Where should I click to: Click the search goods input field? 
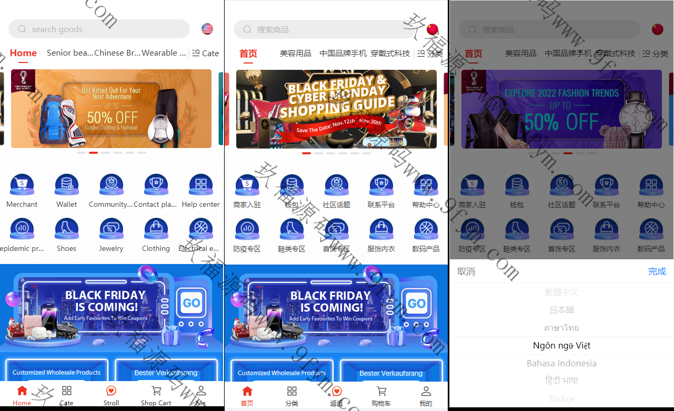click(99, 29)
